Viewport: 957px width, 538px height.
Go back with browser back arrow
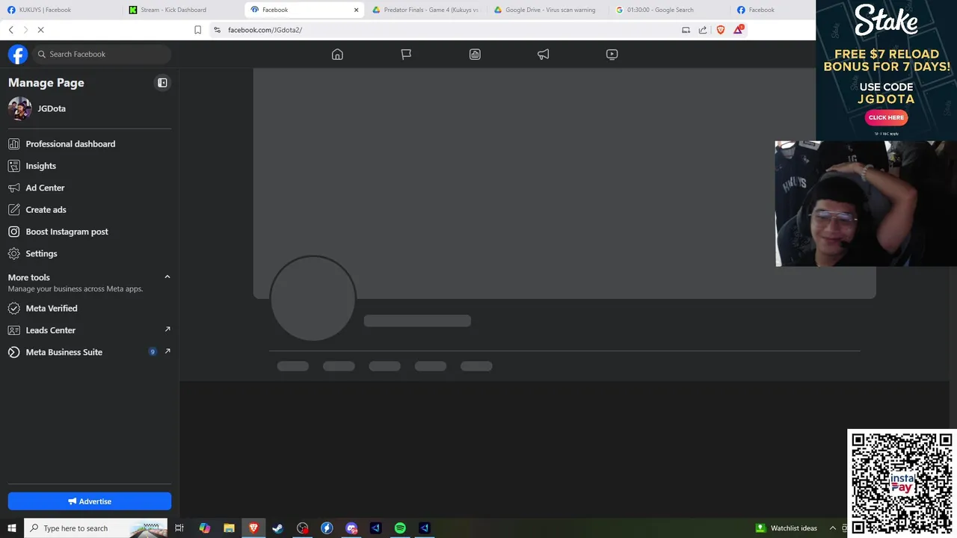[x=10, y=30]
